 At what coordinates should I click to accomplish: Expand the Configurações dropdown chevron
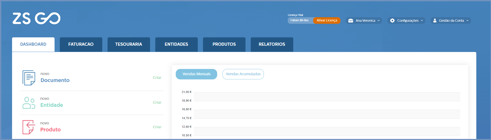[x=422, y=21]
